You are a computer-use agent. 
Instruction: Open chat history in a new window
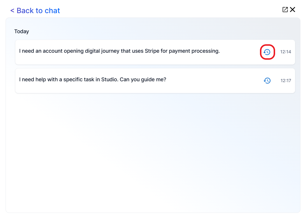285,10
